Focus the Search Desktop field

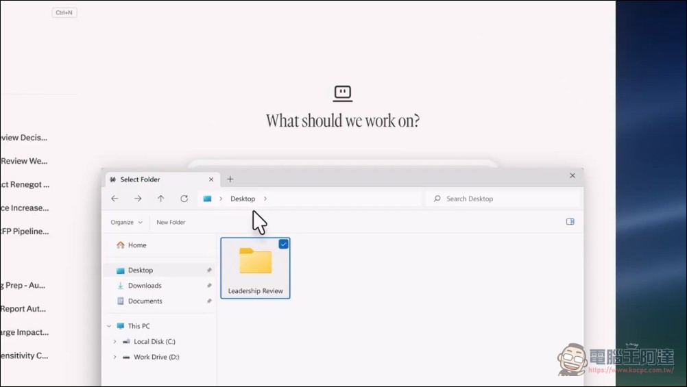pos(503,199)
